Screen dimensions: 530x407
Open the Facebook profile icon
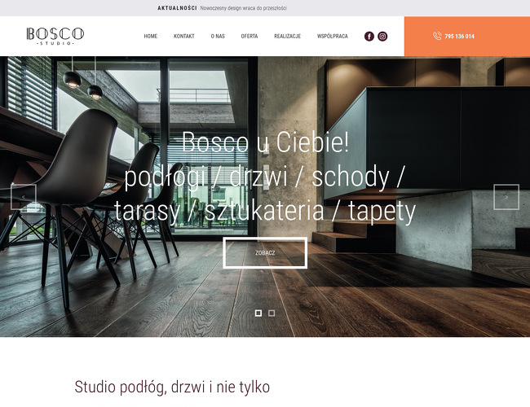[369, 36]
